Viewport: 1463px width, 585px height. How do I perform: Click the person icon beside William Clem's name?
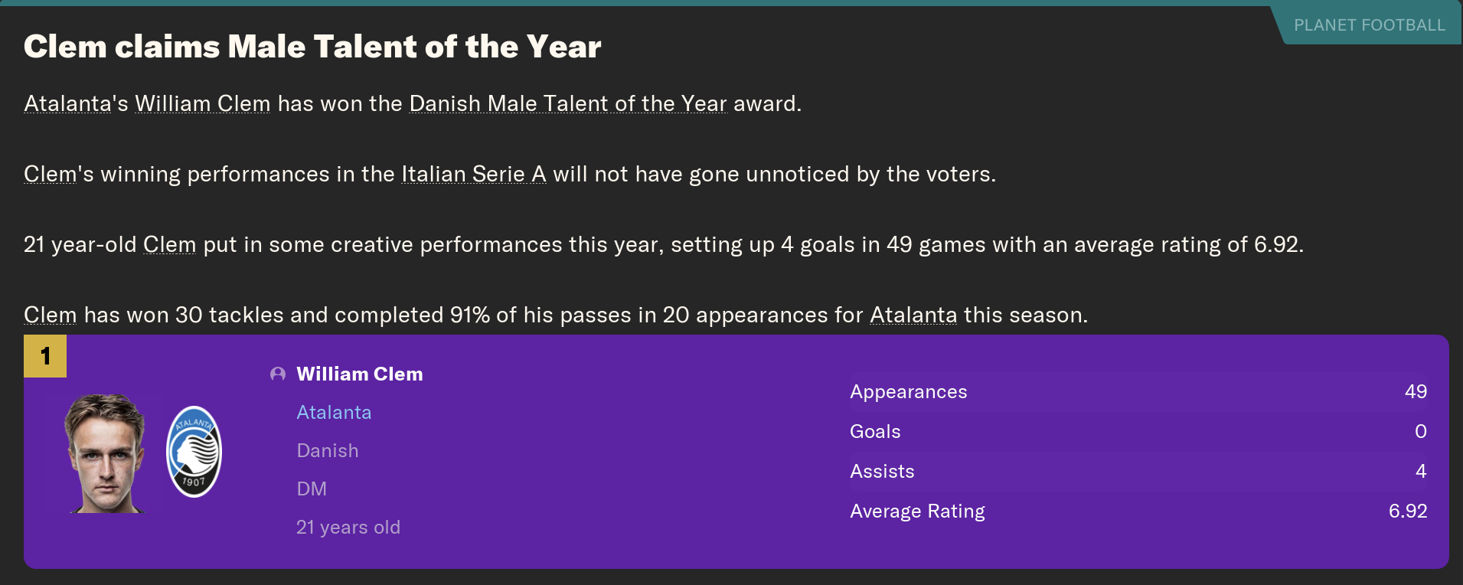pyautogui.click(x=278, y=374)
